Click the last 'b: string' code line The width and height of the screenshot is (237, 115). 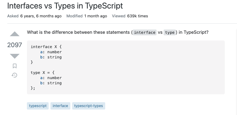(51, 83)
